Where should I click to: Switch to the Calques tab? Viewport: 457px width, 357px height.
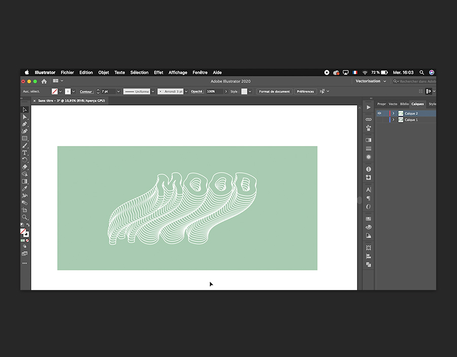tap(417, 104)
